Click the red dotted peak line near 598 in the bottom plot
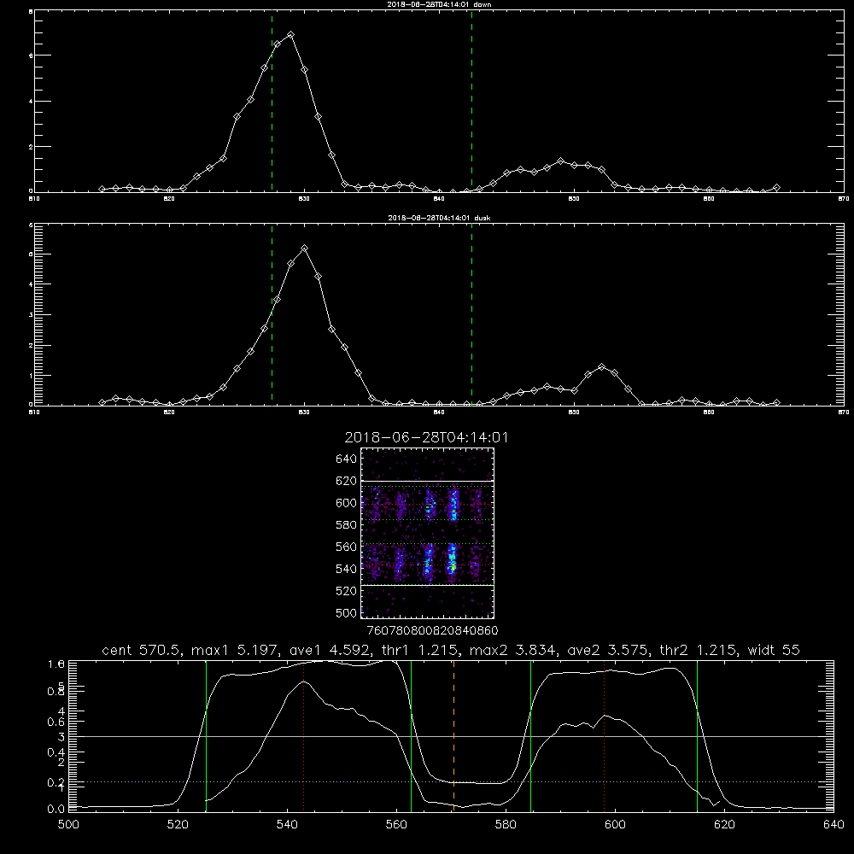 click(604, 735)
